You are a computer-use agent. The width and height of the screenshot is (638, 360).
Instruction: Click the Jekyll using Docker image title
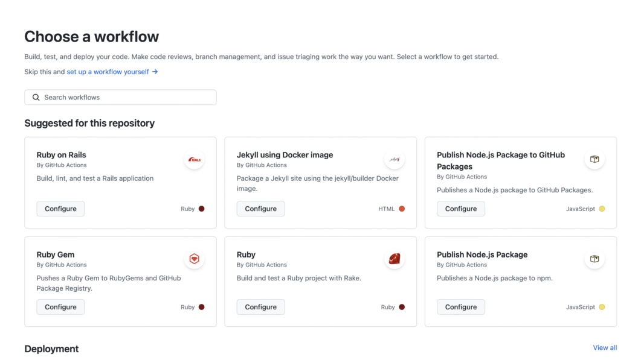(x=285, y=155)
